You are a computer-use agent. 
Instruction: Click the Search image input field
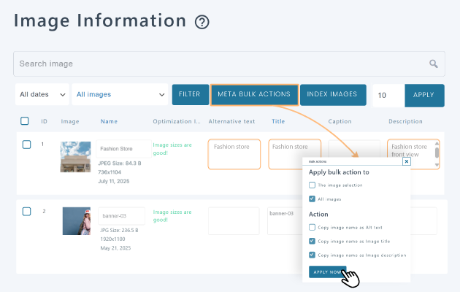(219, 64)
